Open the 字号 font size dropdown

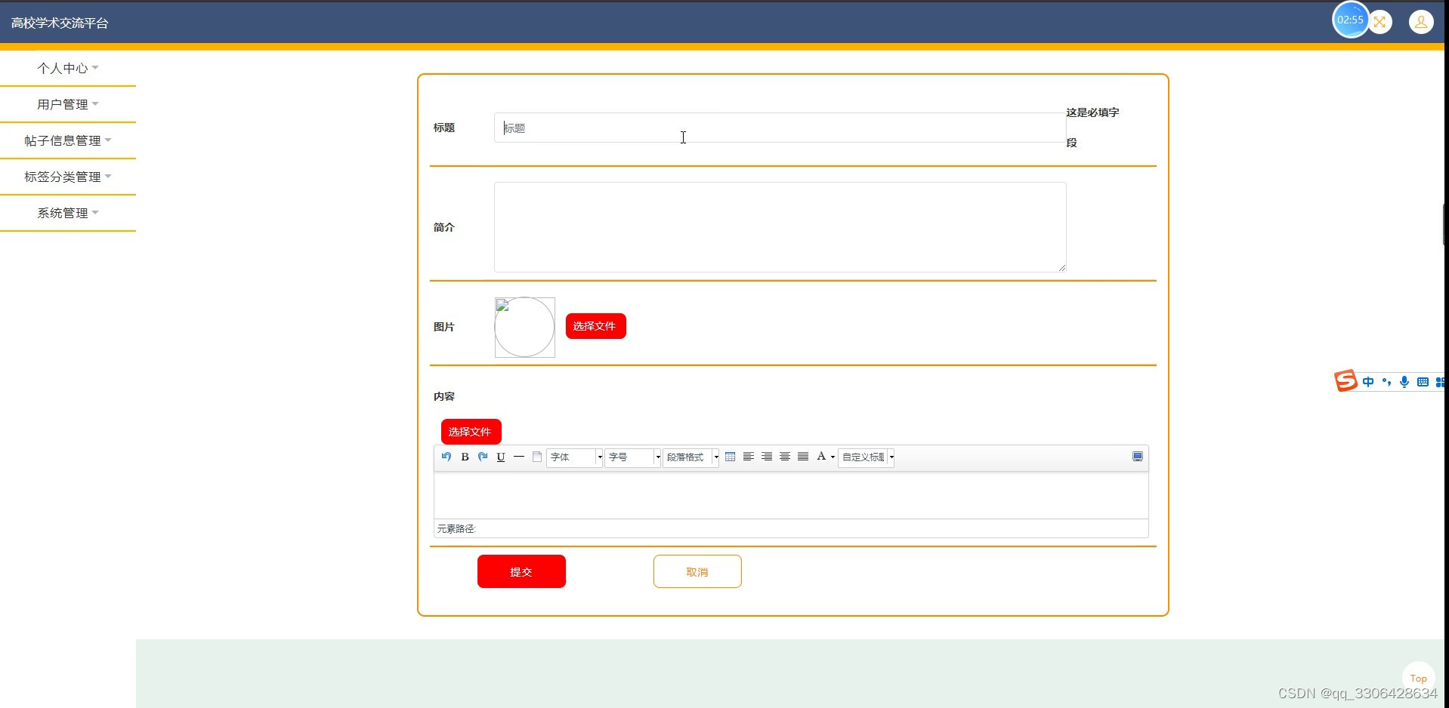tap(633, 457)
